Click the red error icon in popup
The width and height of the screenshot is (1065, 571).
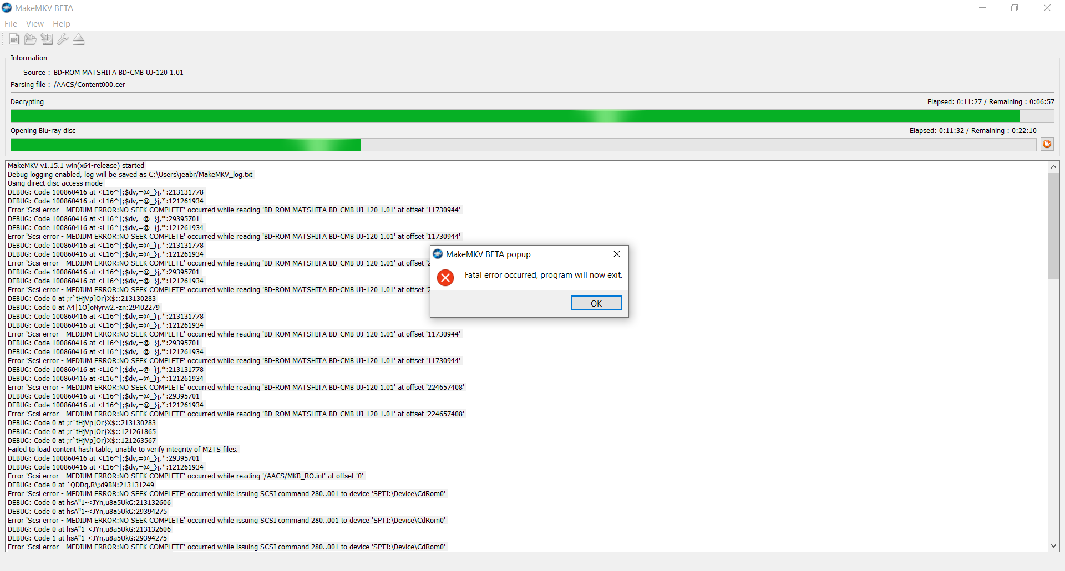445,278
